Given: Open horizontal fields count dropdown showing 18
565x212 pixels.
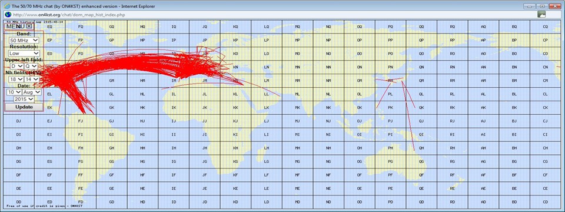Looking at the screenshot, I should pyautogui.click(x=16, y=79).
